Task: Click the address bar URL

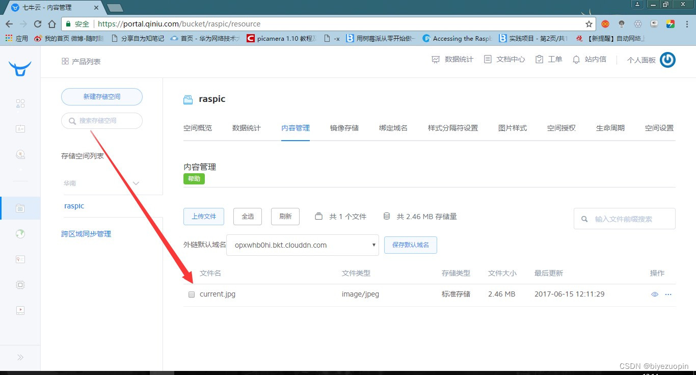Action: tap(179, 24)
